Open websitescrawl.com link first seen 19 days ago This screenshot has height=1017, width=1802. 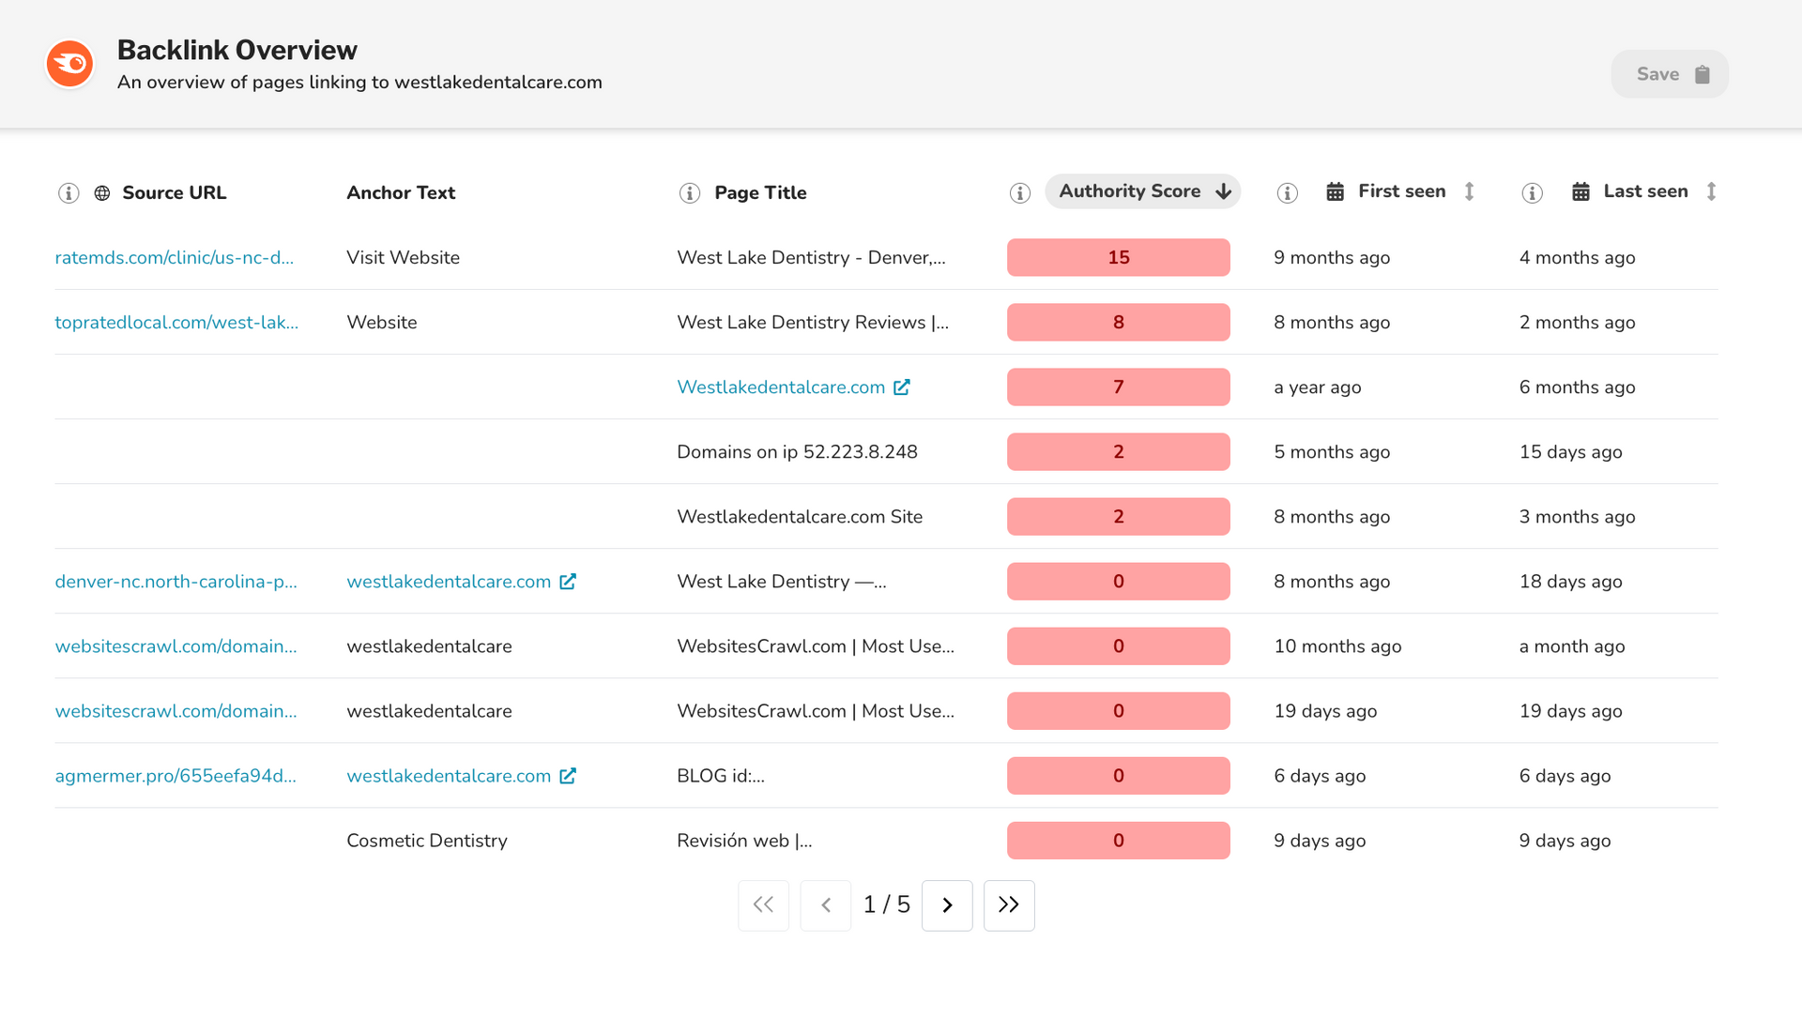coord(176,710)
